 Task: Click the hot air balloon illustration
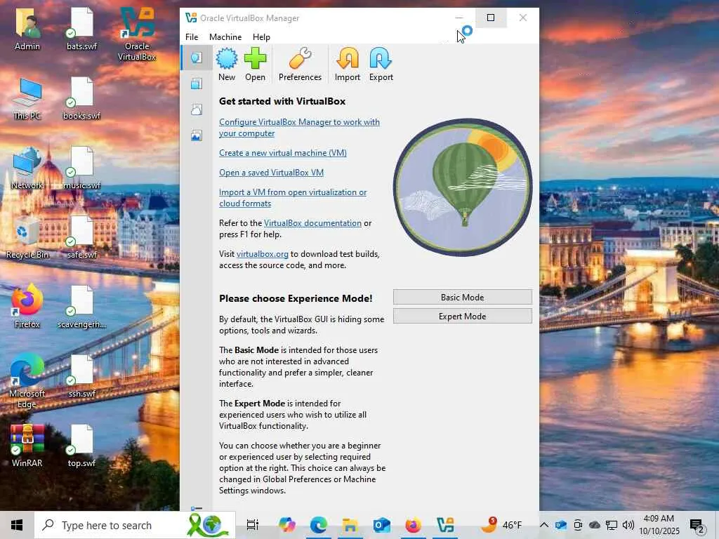click(463, 187)
